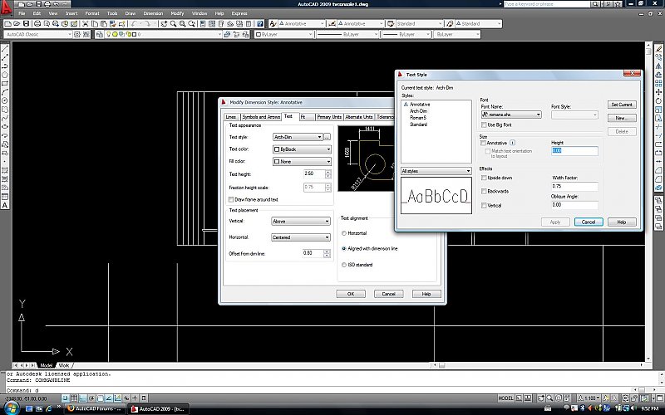Click the Windows Start orb
This screenshot has width=665, height=415.
tap(11, 408)
